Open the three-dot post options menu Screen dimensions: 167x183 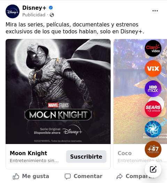coord(155,11)
